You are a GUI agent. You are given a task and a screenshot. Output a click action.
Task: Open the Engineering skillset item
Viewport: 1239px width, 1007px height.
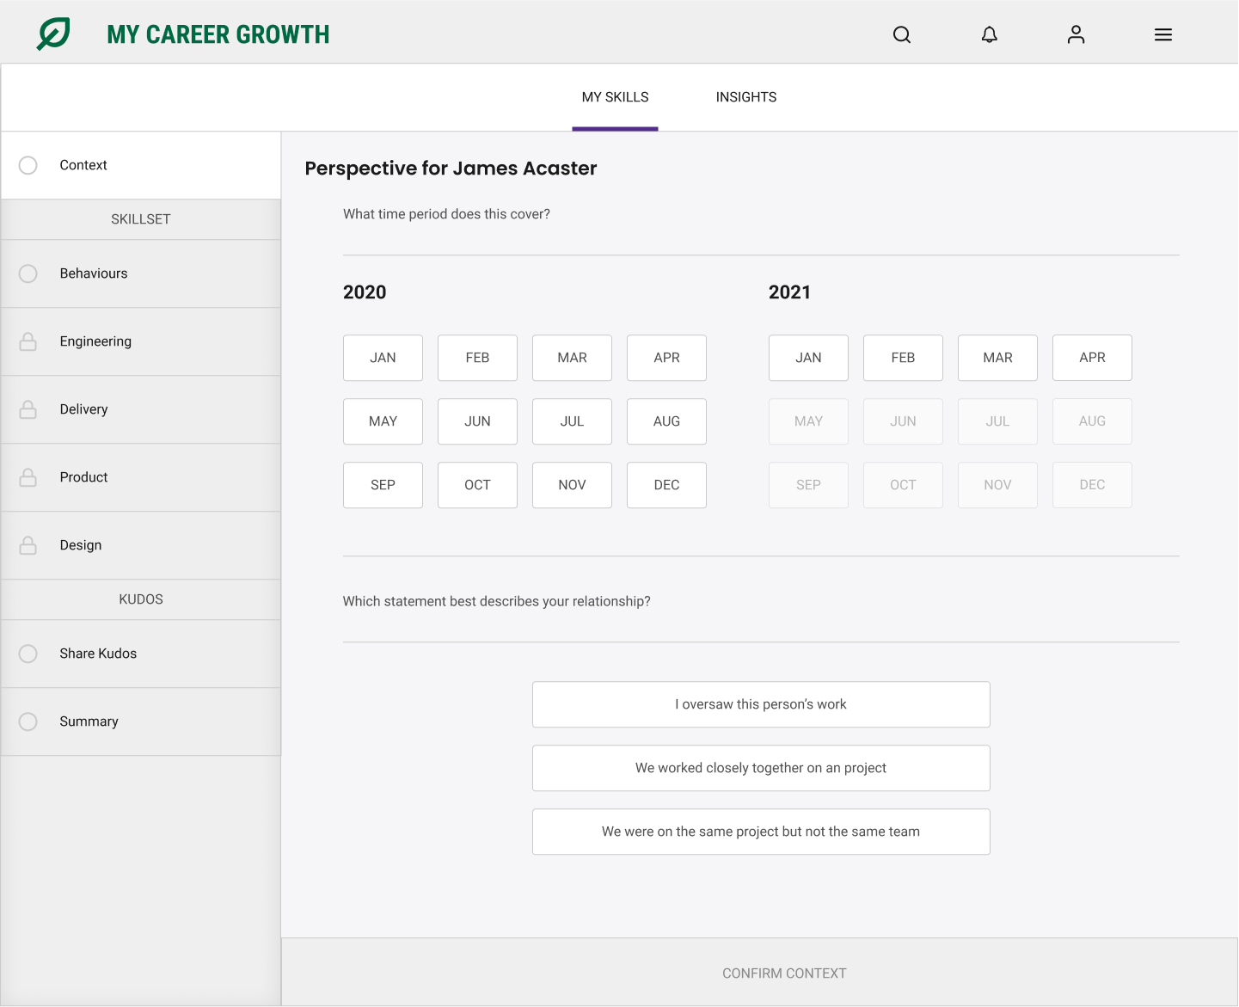pos(141,341)
